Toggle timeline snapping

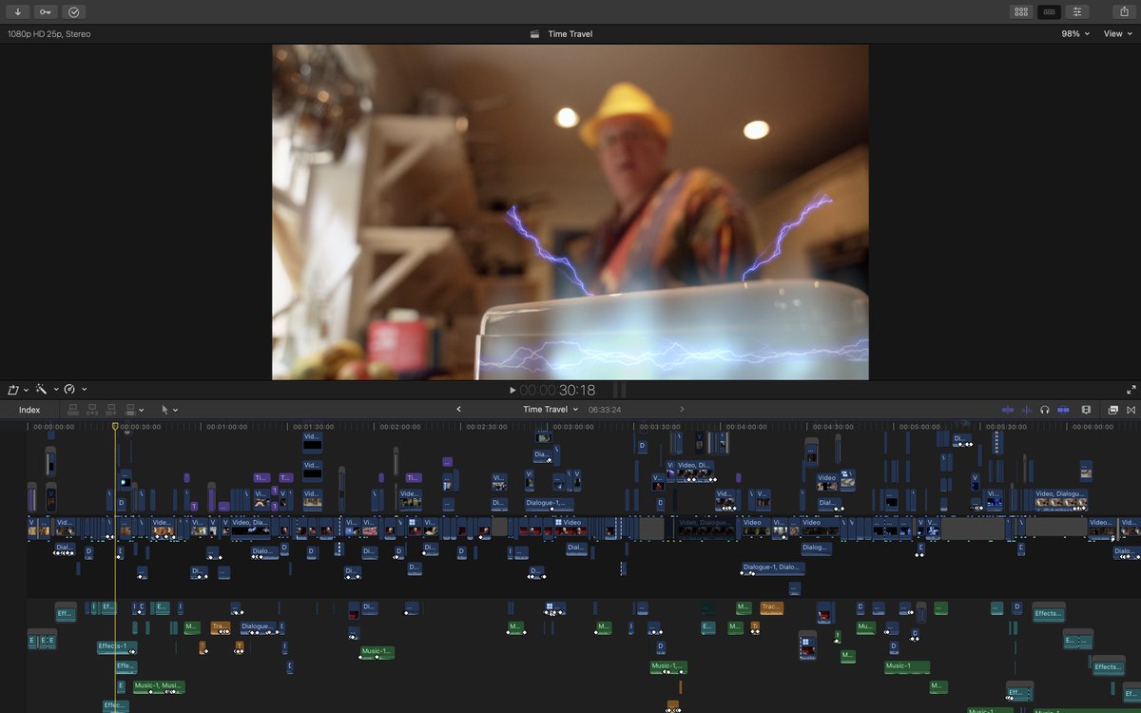pyautogui.click(x=1064, y=410)
